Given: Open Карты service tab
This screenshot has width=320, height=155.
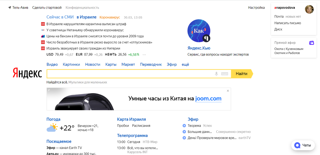Looking at the screenshot, I should point(111,64).
